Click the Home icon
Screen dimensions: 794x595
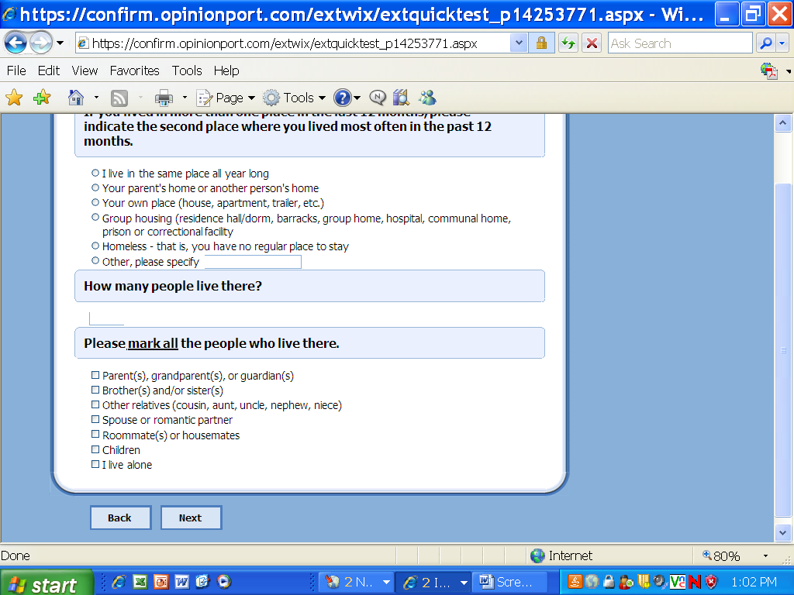pos(76,98)
